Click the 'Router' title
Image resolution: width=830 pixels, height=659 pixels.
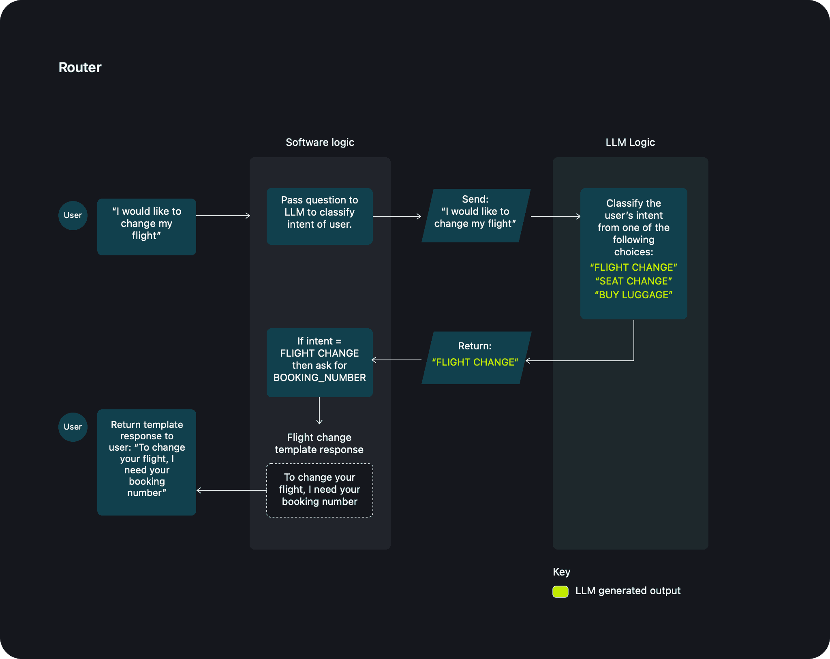click(80, 67)
